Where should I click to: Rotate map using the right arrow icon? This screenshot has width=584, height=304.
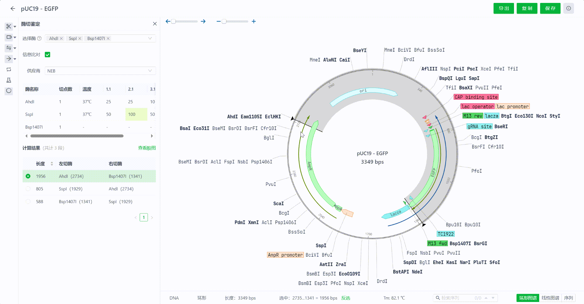tap(203, 21)
